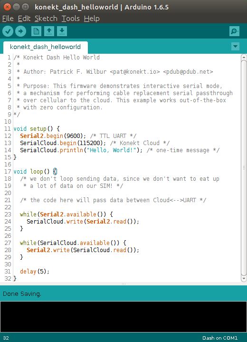Open the Tools menu
The image size is (247, 342).
tap(71, 19)
